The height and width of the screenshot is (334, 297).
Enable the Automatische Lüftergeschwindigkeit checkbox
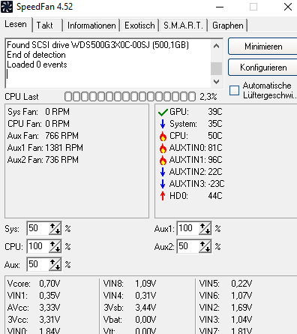(234, 90)
